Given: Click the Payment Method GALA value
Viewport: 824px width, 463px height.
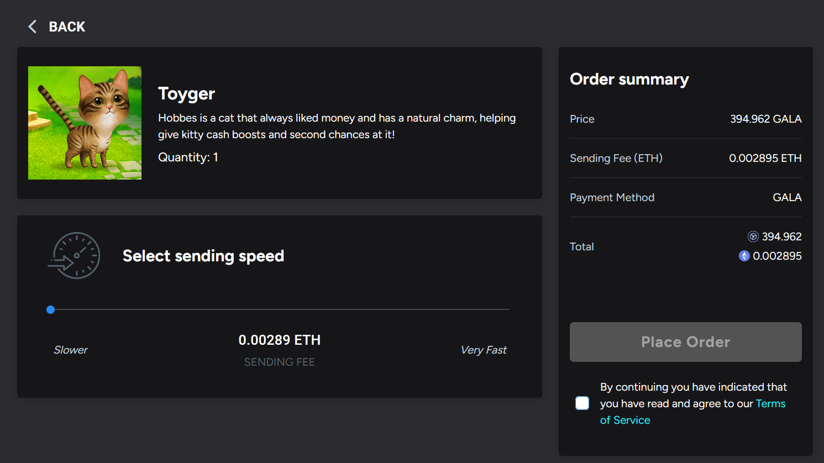Looking at the screenshot, I should [787, 197].
